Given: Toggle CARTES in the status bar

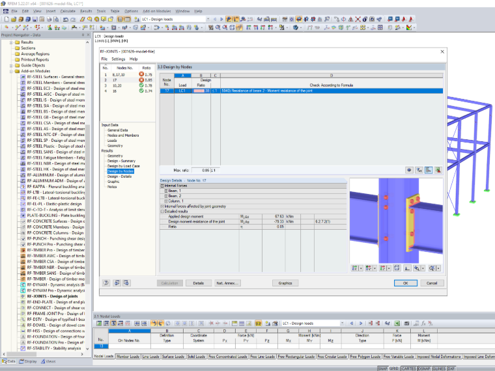Looking at the screenshot, I should 408,368.
